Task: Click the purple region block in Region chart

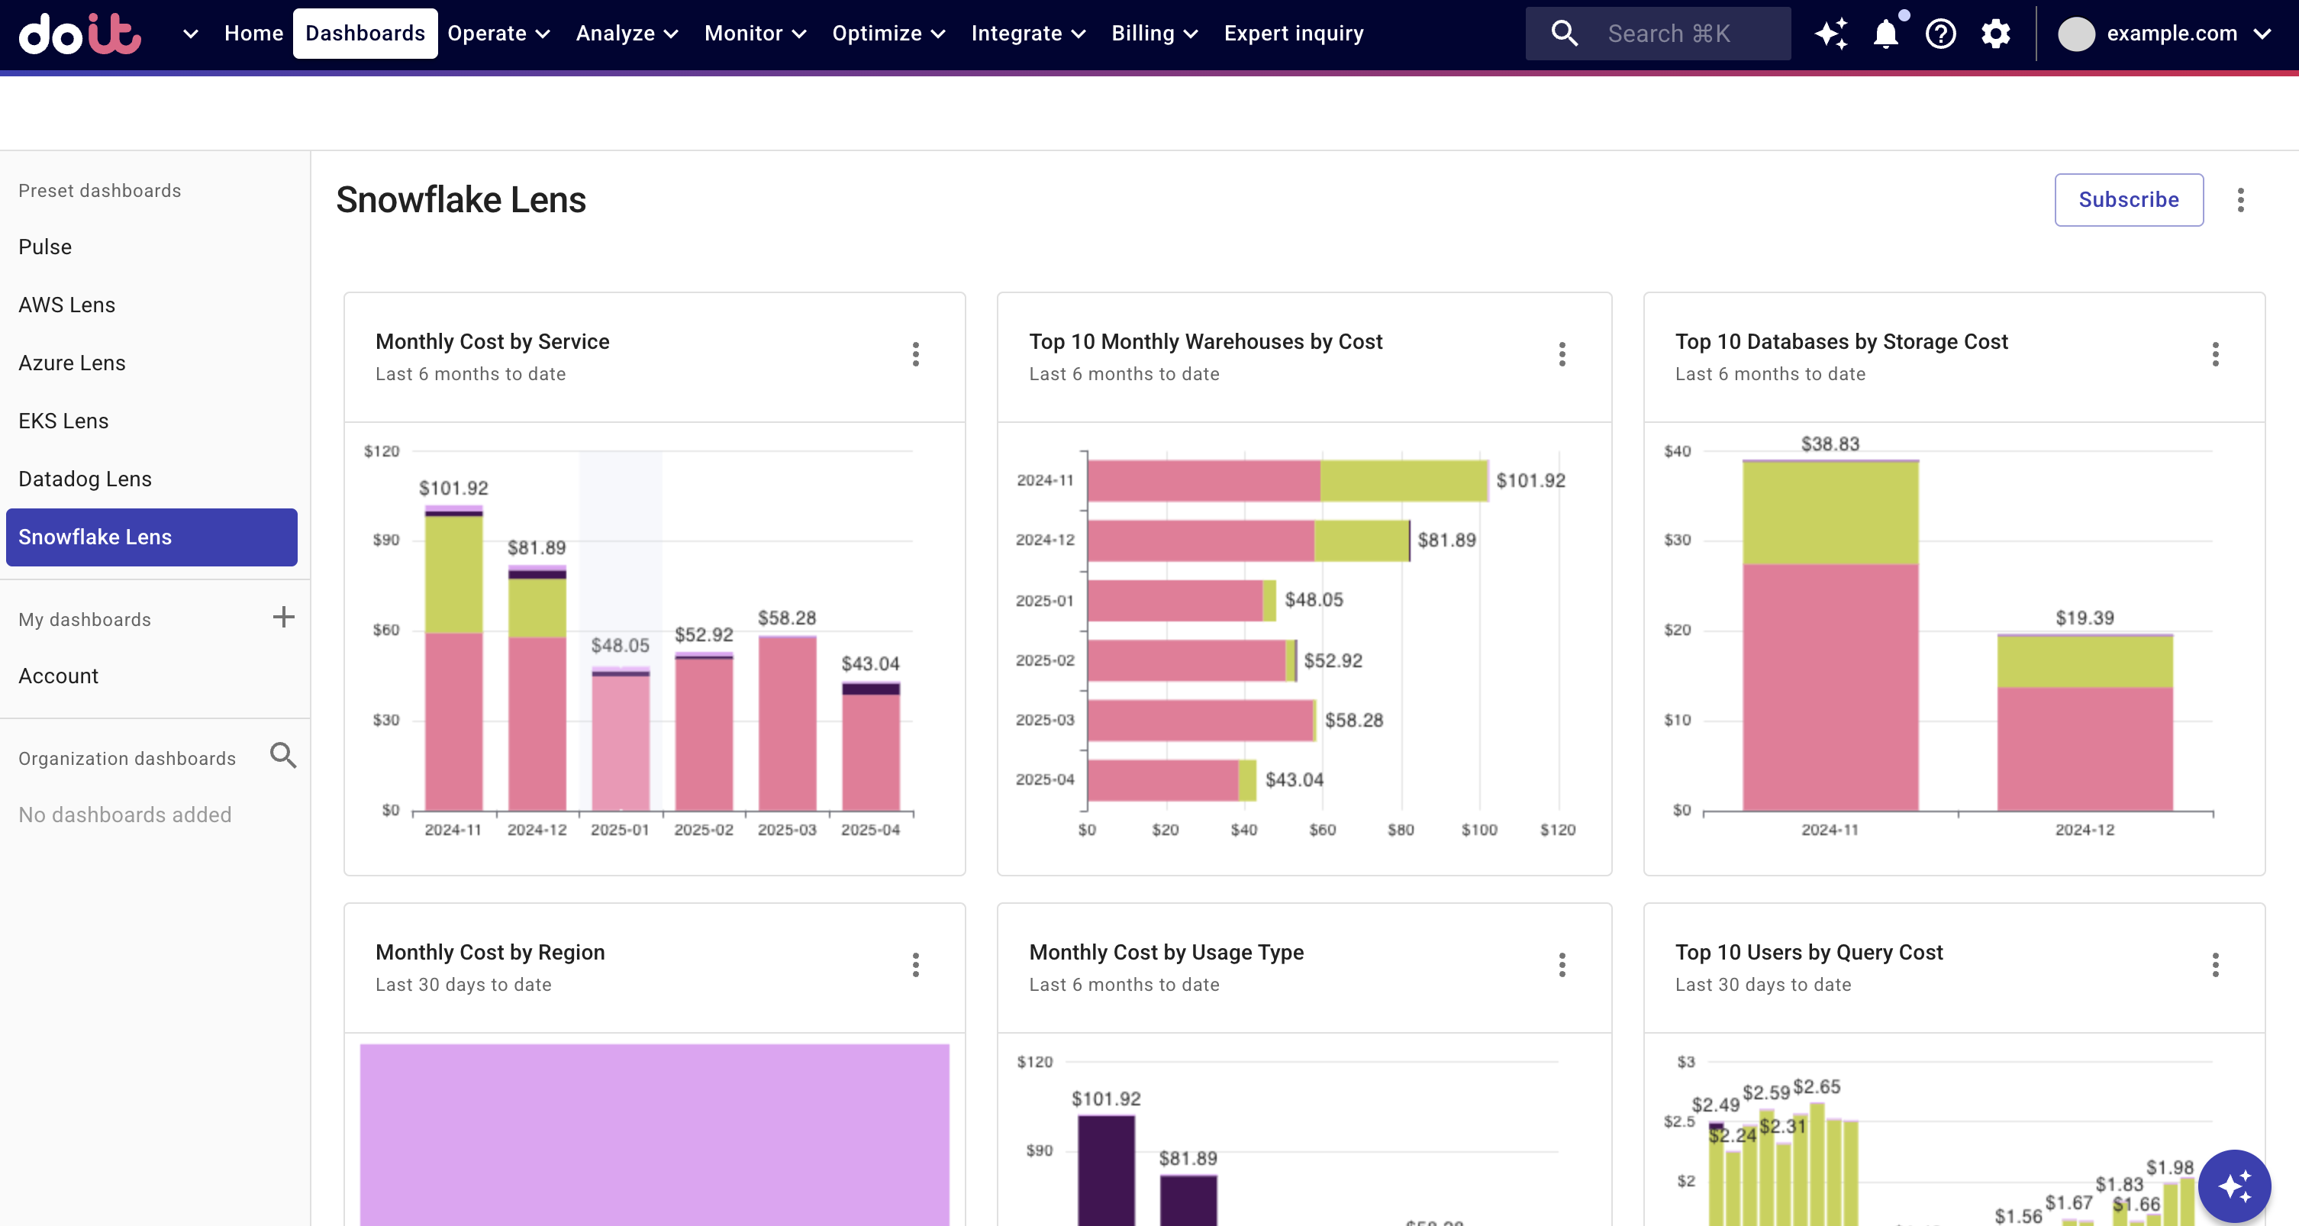Action: 654,1135
